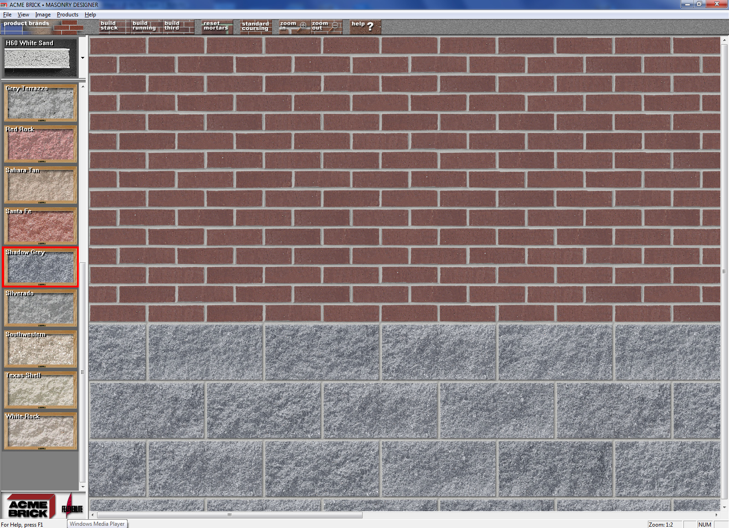Select the build running bond icon
Screen dimensions: 729x528
click(x=147, y=26)
